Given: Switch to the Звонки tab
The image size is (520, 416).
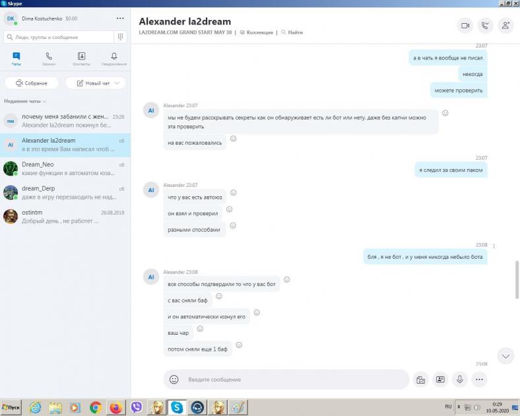Looking at the screenshot, I should click(x=49, y=59).
